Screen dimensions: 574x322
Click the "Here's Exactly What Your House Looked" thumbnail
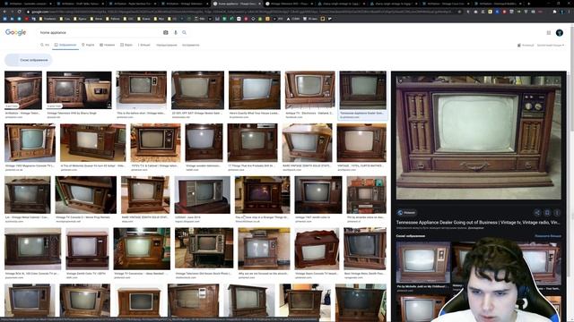(255, 90)
